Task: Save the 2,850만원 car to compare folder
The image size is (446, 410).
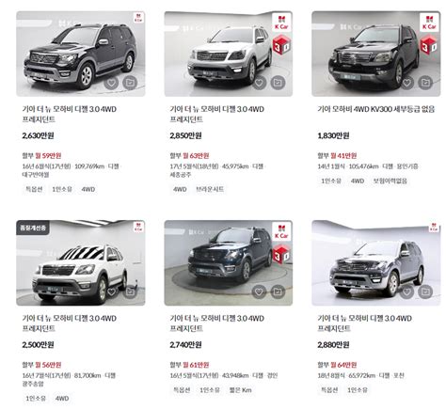Action: click(x=278, y=83)
